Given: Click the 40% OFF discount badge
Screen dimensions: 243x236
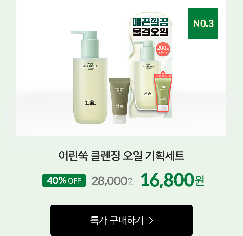Looking at the screenshot, I should tap(64, 180).
